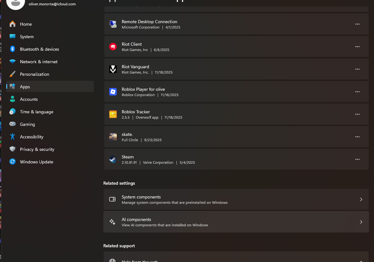Click the Personalization paintbrush icon
The height and width of the screenshot is (262, 374).
click(13, 74)
